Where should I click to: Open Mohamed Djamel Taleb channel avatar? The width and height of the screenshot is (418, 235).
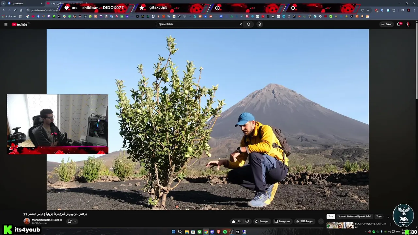click(27, 221)
